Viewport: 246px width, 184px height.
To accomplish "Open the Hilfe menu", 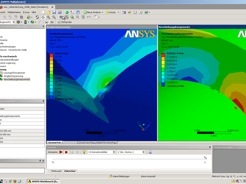I will pyautogui.click(x=34, y=12).
